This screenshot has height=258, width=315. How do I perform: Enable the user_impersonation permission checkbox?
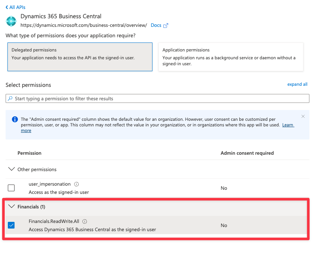pyautogui.click(x=11, y=188)
